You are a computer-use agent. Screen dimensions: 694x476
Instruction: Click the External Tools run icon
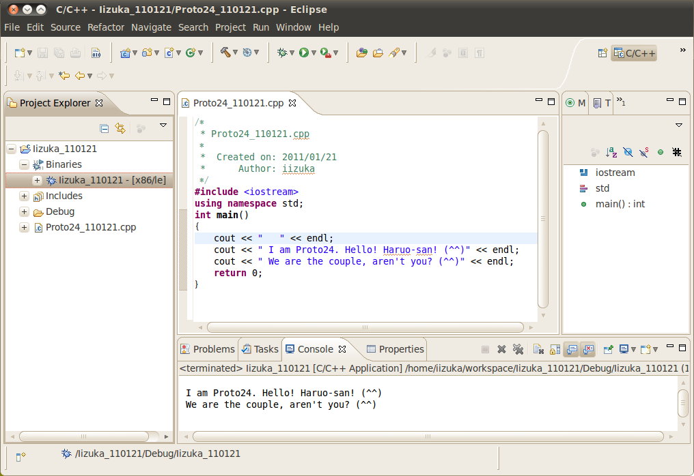pos(325,53)
